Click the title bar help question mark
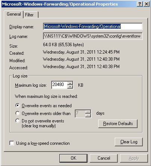The image size is (151, 166). tap(140, 4)
